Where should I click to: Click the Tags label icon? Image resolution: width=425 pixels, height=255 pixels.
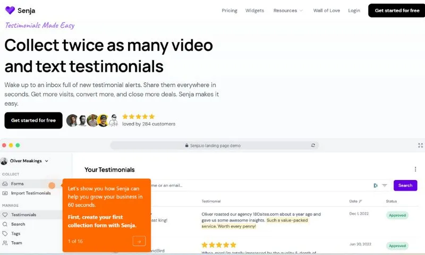pyautogui.click(x=5, y=234)
